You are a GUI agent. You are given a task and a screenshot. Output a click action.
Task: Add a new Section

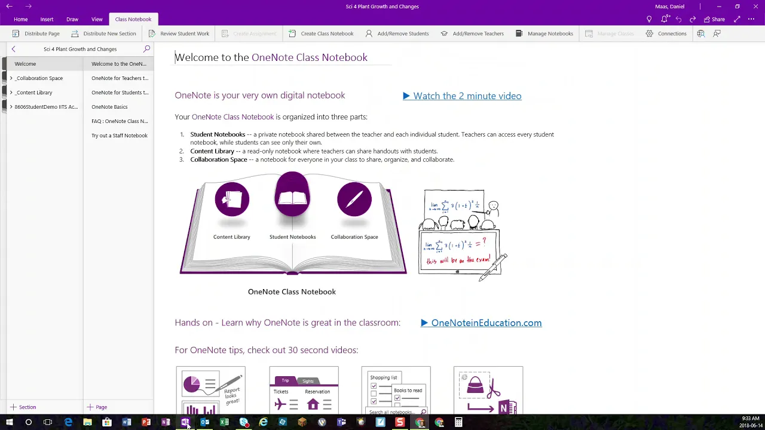coord(23,407)
